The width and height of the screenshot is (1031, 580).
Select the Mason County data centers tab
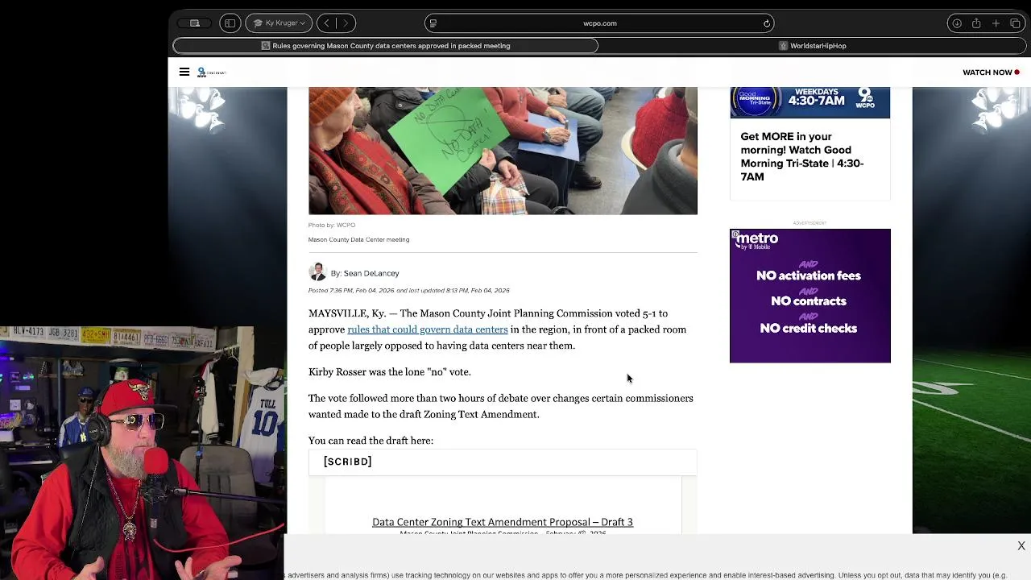click(386, 46)
